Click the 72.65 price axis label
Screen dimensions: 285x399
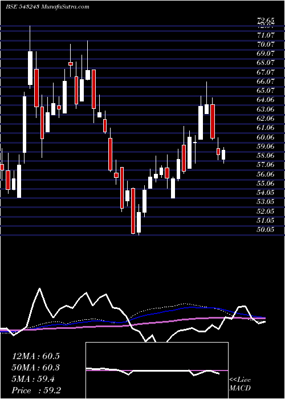tap(266, 21)
